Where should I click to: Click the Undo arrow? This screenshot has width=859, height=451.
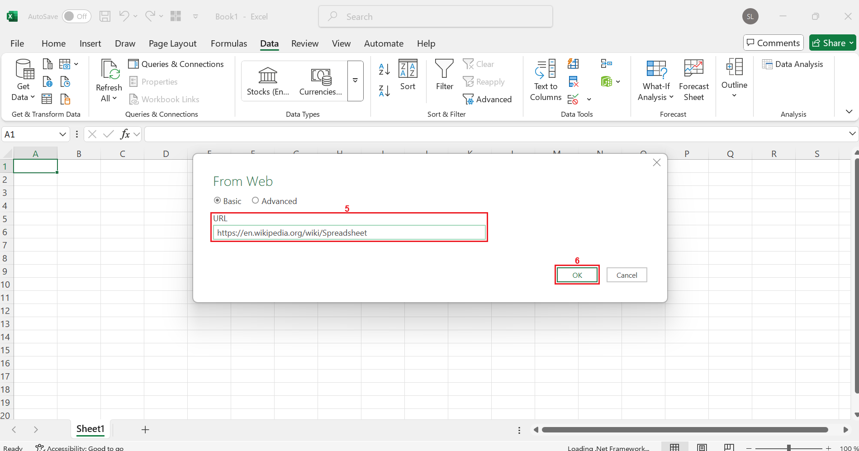[x=124, y=16]
